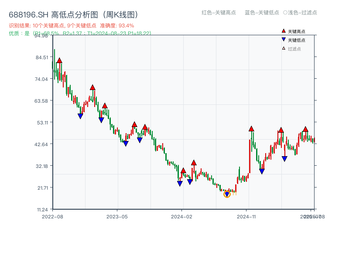Select red high marker at the peak near 70
349x261 pixels.
pos(92,87)
